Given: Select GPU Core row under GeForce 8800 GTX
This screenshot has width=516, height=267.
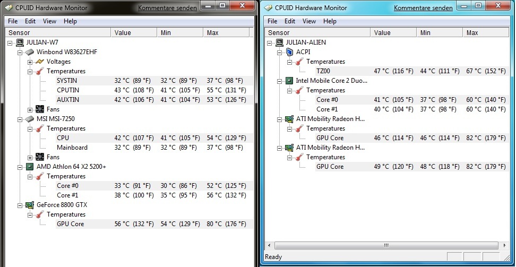Looking at the screenshot, I should 154,224.
